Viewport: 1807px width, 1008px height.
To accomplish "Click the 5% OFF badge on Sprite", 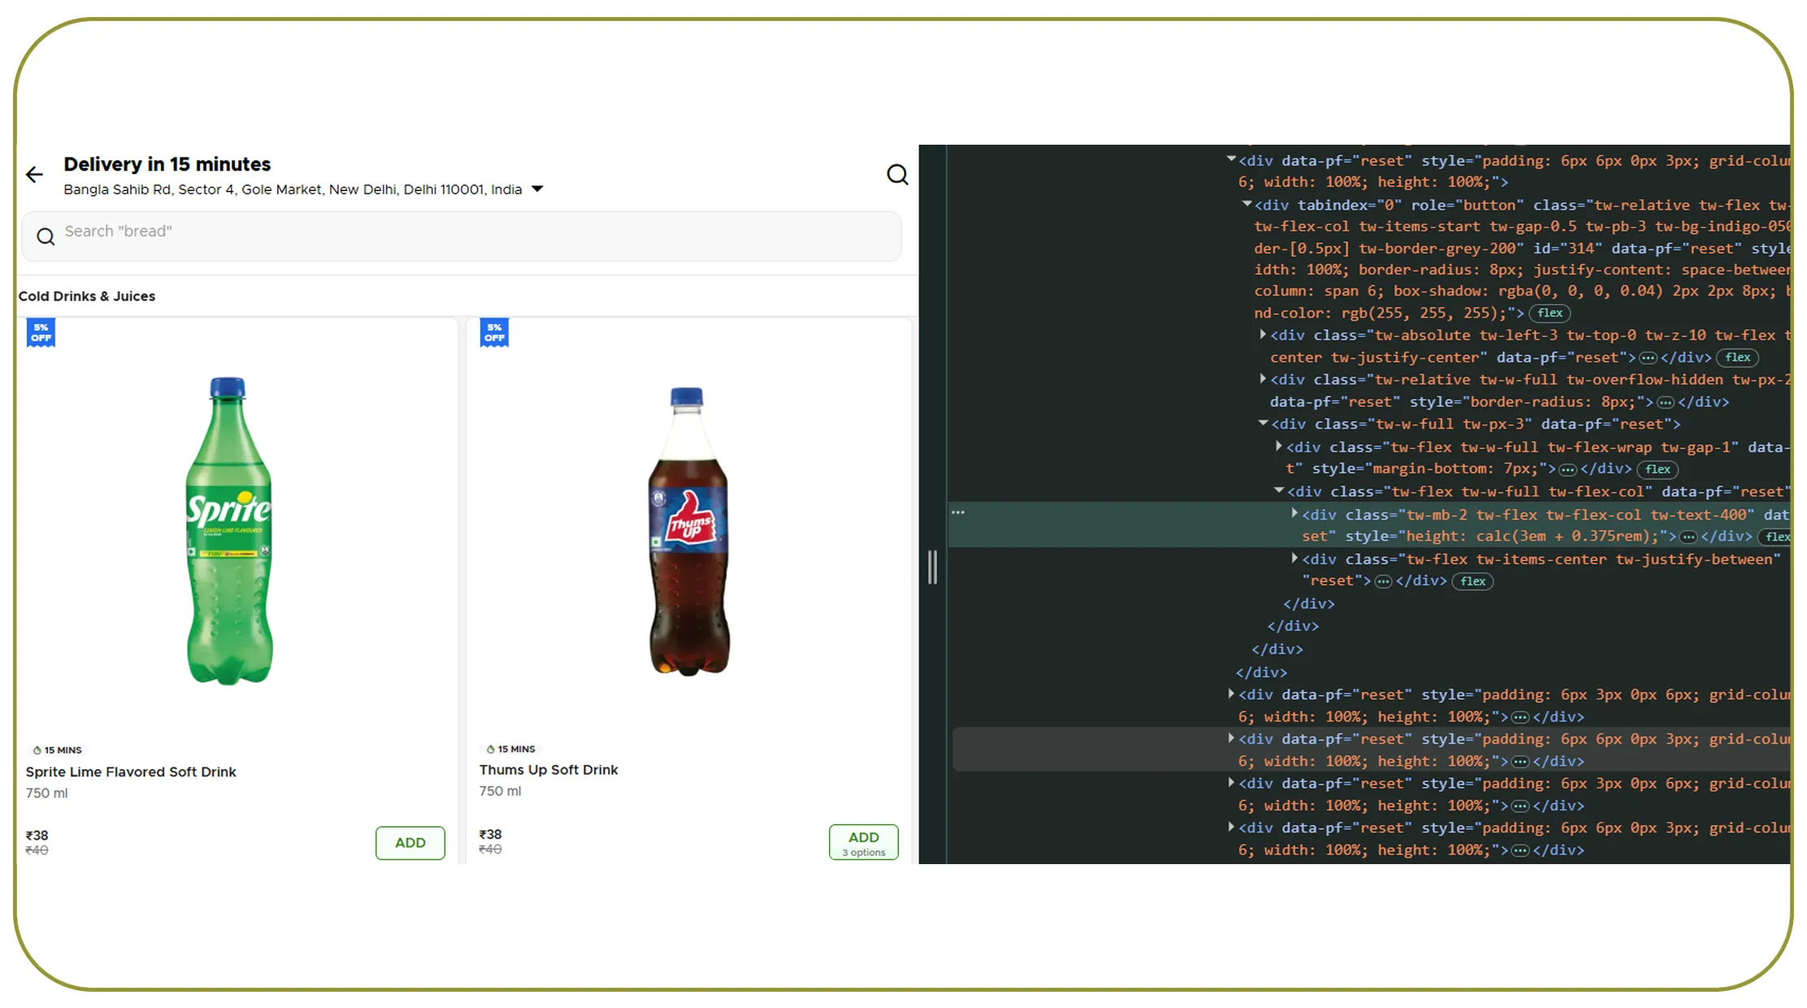I will click(41, 333).
